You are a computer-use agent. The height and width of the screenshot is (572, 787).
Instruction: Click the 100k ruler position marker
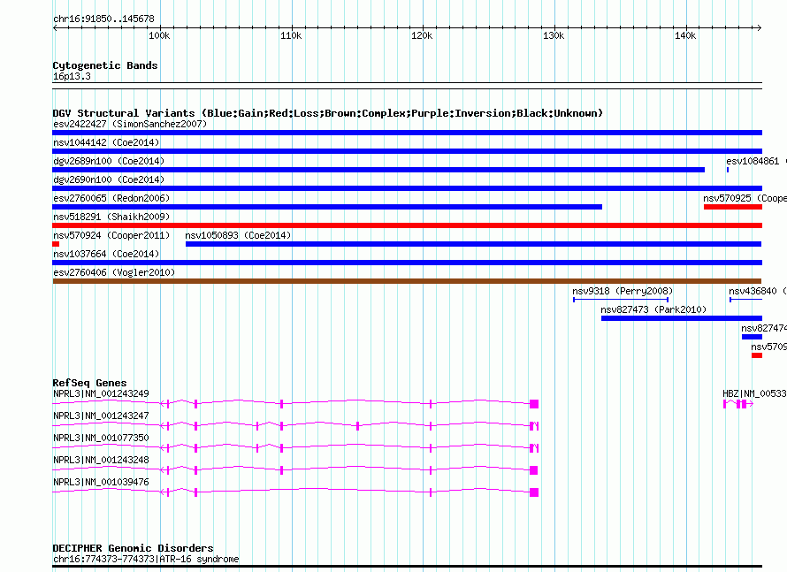pos(159,35)
